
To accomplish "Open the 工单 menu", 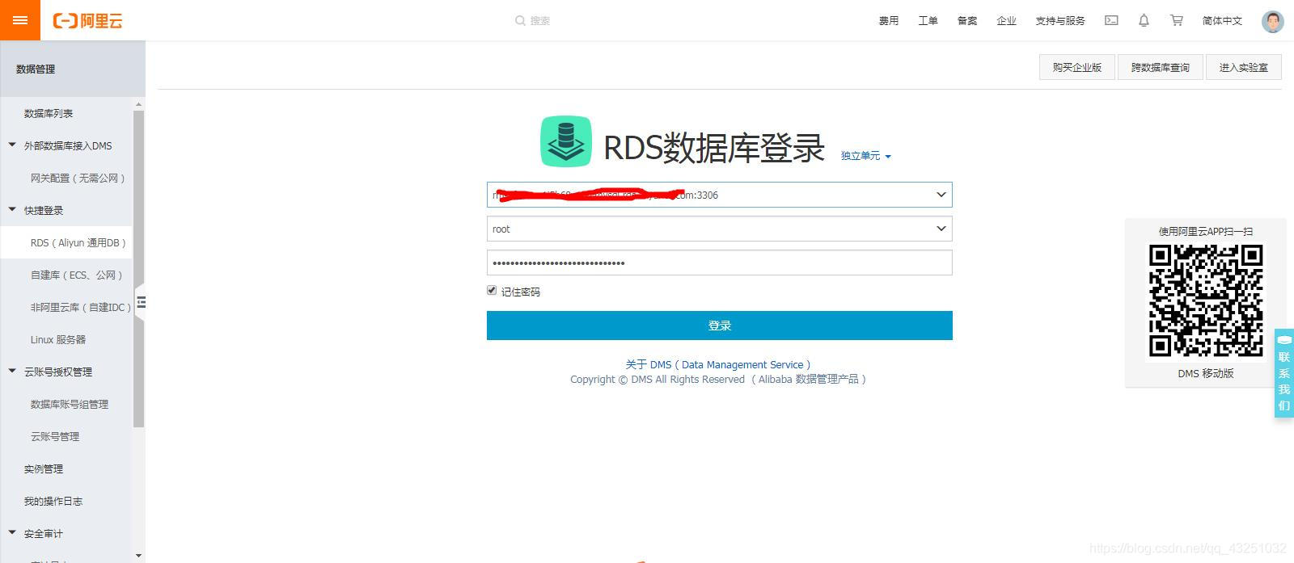I will 928,21.
